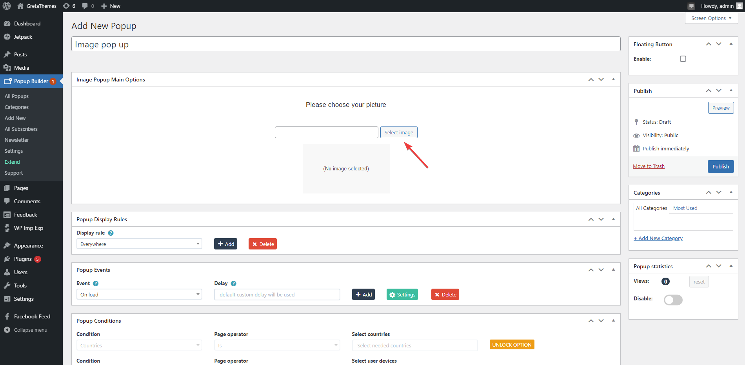
Task: Click the popup title input field
Action: 346,44
